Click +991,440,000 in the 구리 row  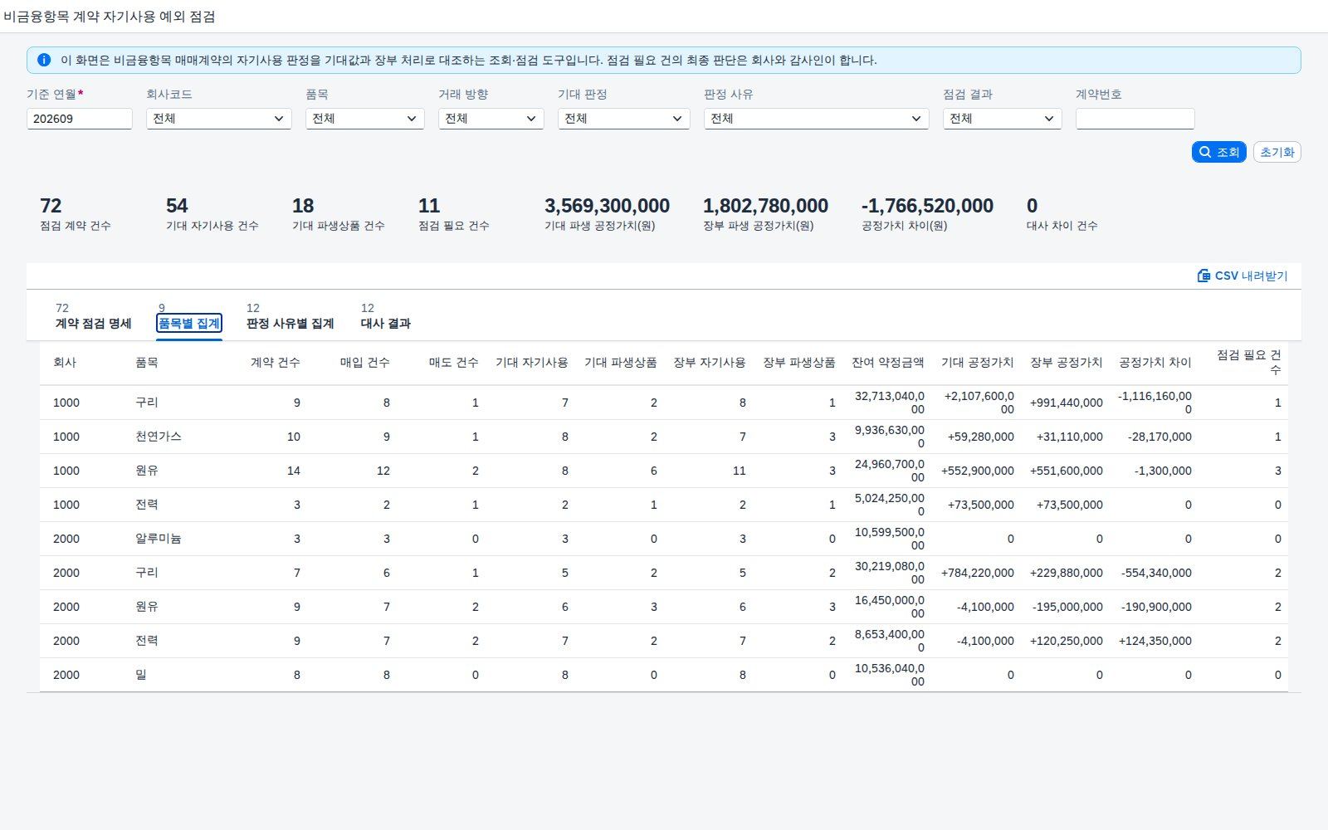[1067, 403]
